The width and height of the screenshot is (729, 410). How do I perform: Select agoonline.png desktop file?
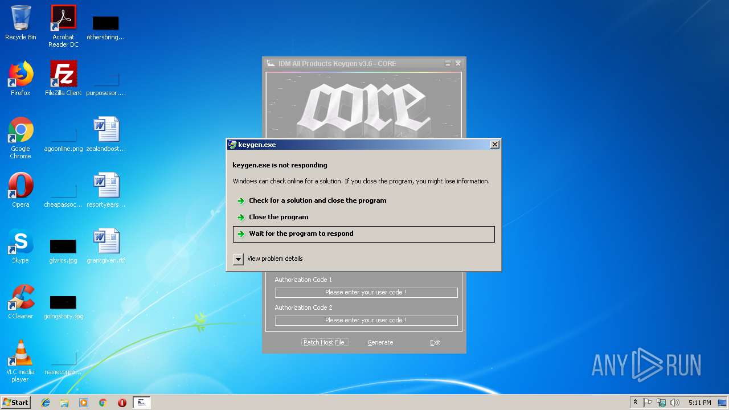[63, 138]
